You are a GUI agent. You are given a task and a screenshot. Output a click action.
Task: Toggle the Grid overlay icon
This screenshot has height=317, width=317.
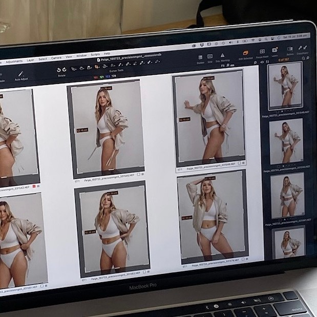(x=210, y=56)
